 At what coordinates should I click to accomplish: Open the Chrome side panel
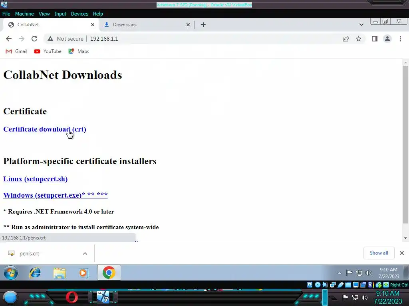pos(375,39)
